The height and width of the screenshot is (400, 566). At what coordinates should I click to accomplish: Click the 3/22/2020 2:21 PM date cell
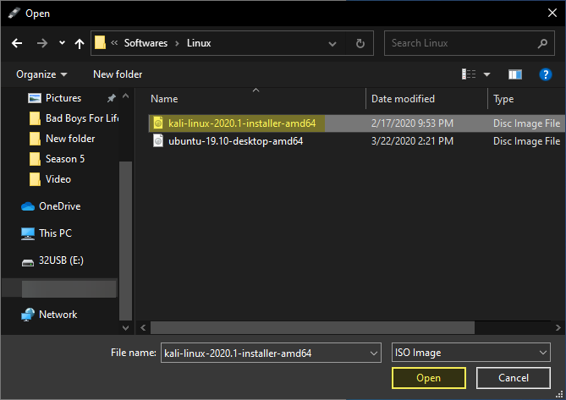pos(412,141)
